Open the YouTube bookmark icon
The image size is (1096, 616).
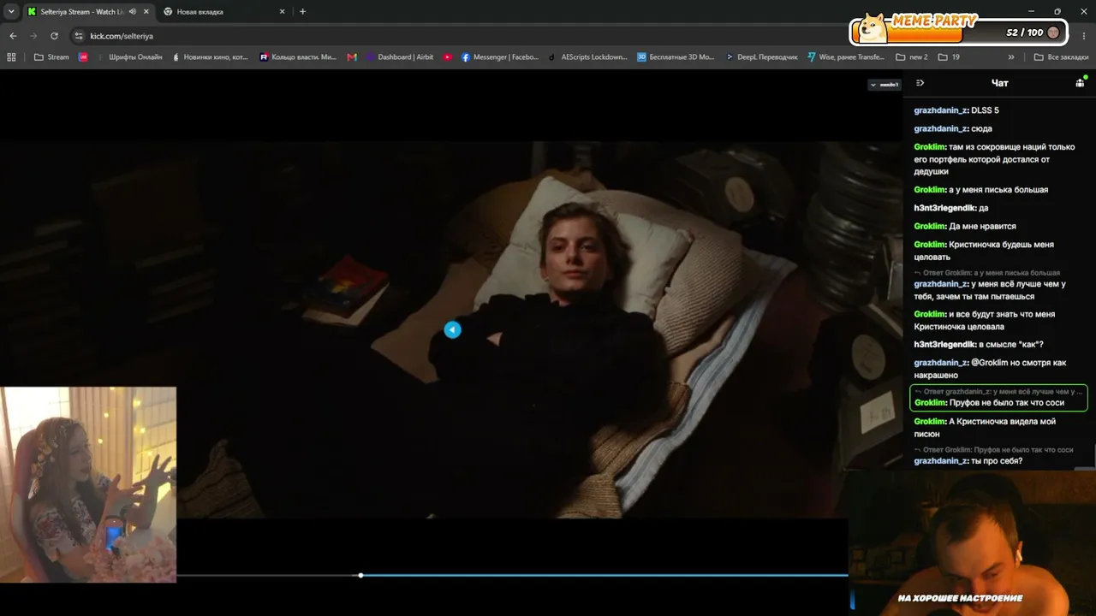click(448, 57)
